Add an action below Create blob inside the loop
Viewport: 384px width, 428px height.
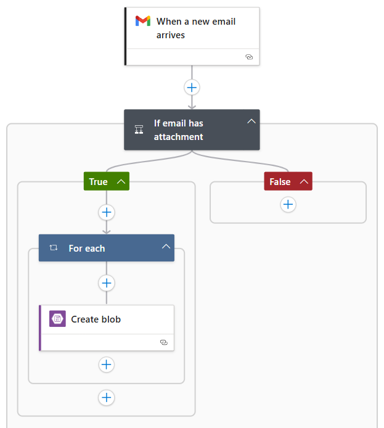tap(107, 364)
